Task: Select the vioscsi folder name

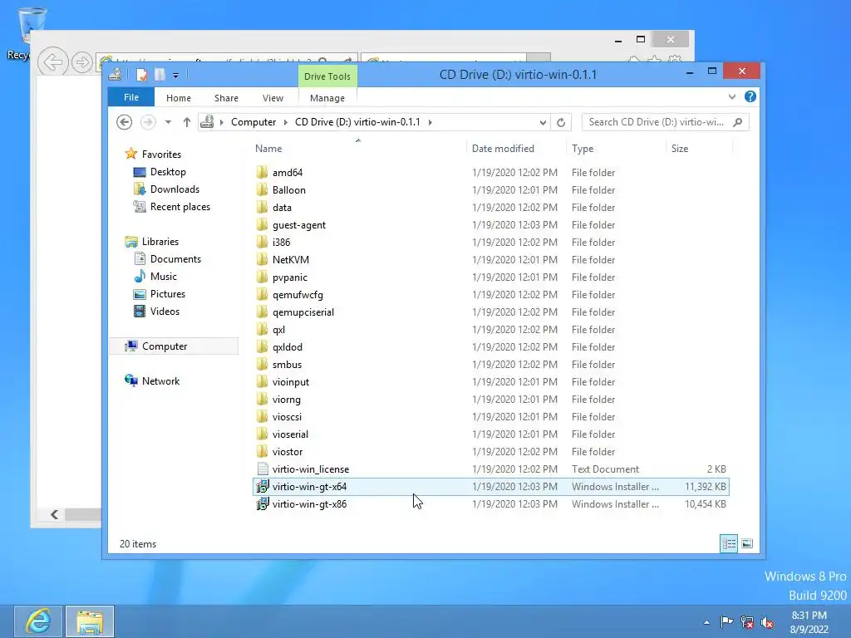Action: [x=287, y=417]
